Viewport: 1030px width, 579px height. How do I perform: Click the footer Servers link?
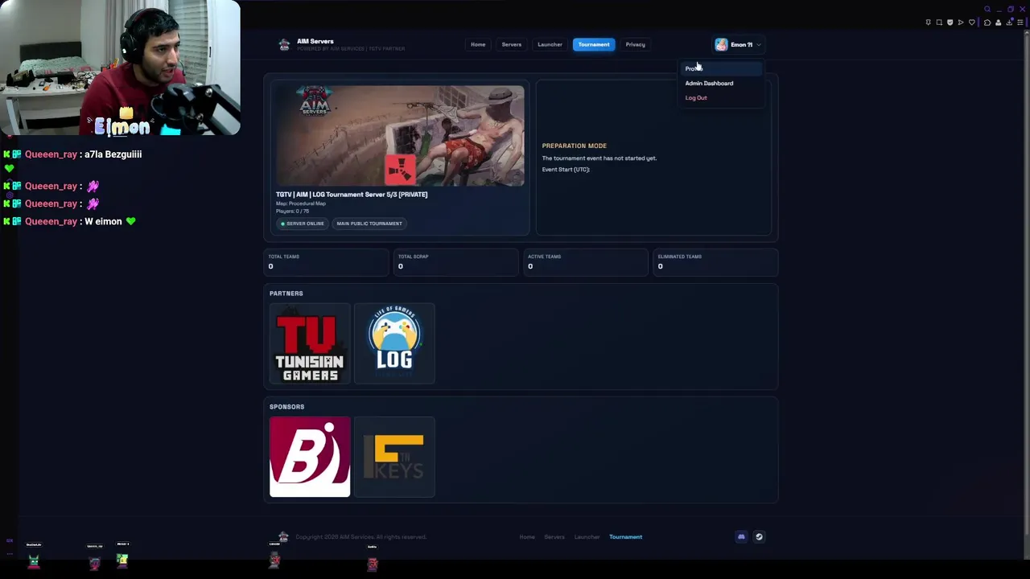pos(554,536)
